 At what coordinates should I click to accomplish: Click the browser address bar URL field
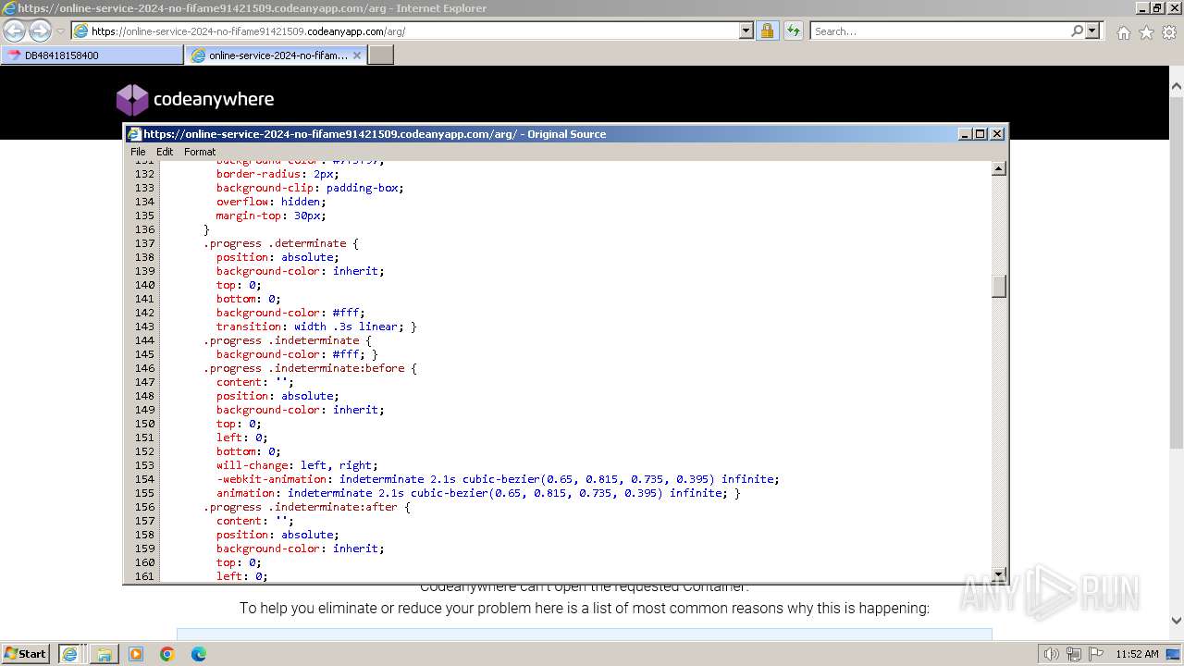413,31
